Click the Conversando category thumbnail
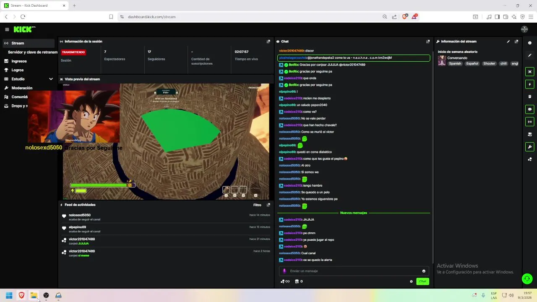537x302 pixels. pos(442,61)
